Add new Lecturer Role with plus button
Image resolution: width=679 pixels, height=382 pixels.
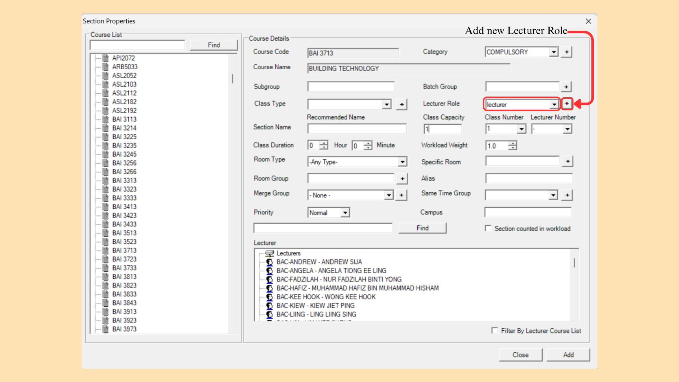pyautogui.click(x=567, y=104)
